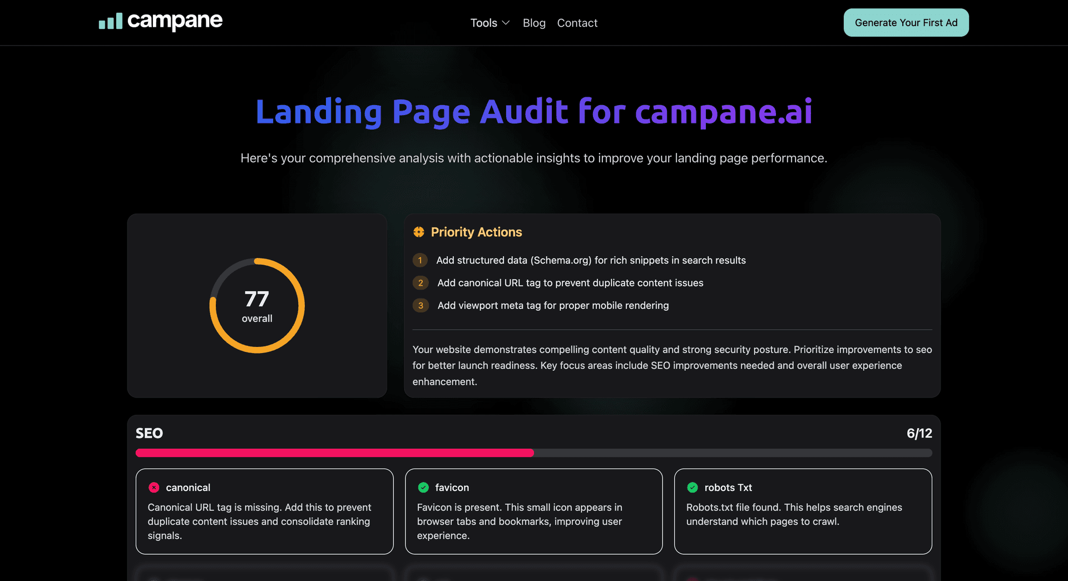
Task: Open the Contact link in navigation
Action: click(x=577, y=23)
